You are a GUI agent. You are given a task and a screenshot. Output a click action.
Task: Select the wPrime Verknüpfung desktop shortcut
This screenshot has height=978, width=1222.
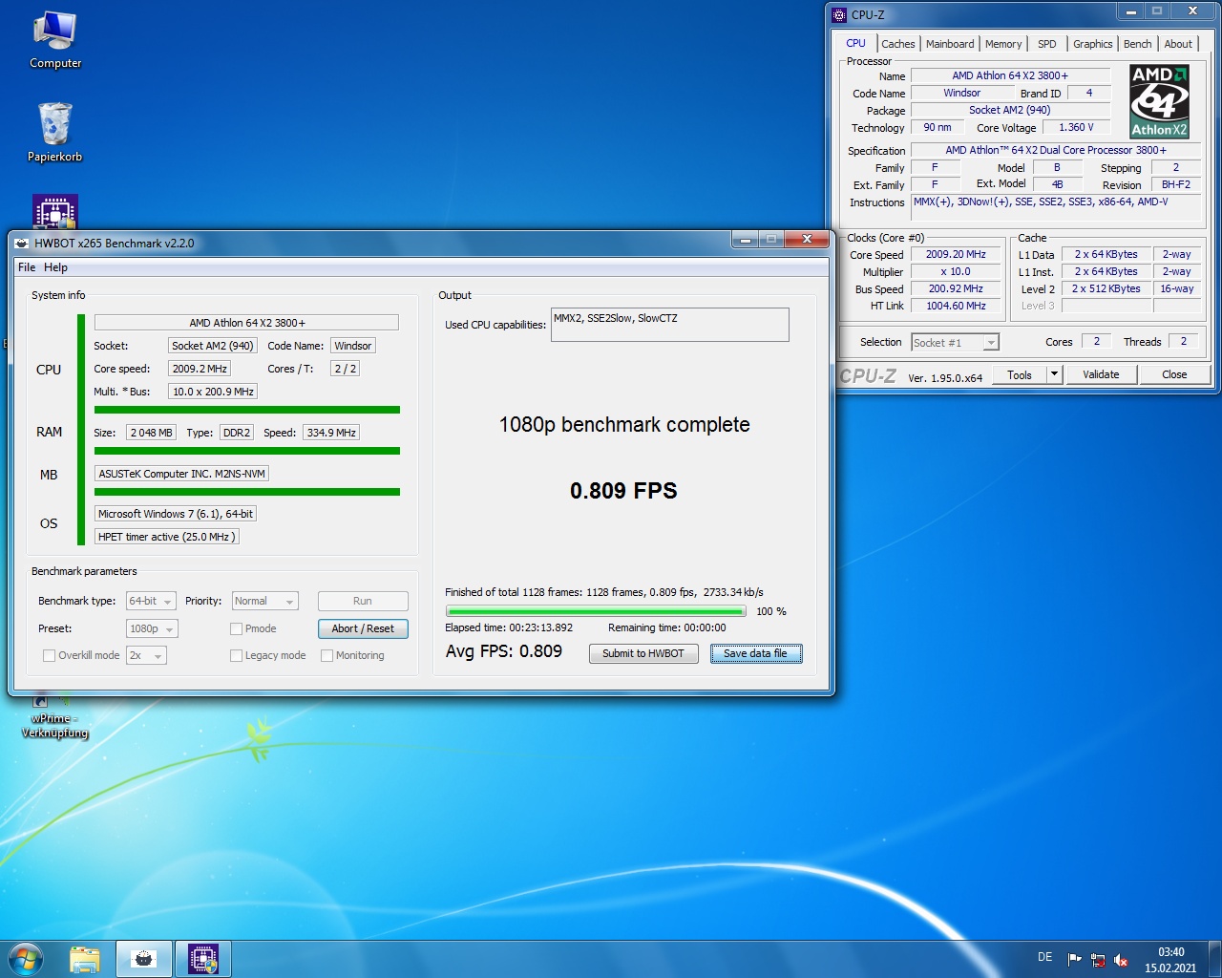[54, 718]
